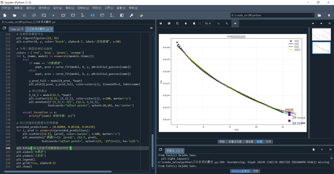Browse for a working directory with the folder icon
Screen dimensions: 334x174
click(x=319, y=15)
